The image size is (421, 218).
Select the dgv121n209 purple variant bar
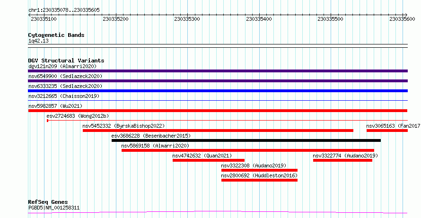tap(218, 71)
